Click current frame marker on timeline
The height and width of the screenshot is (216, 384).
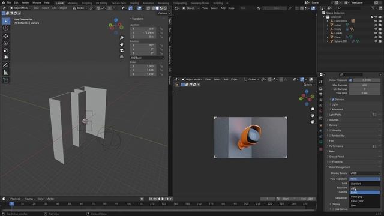(11, 204)
